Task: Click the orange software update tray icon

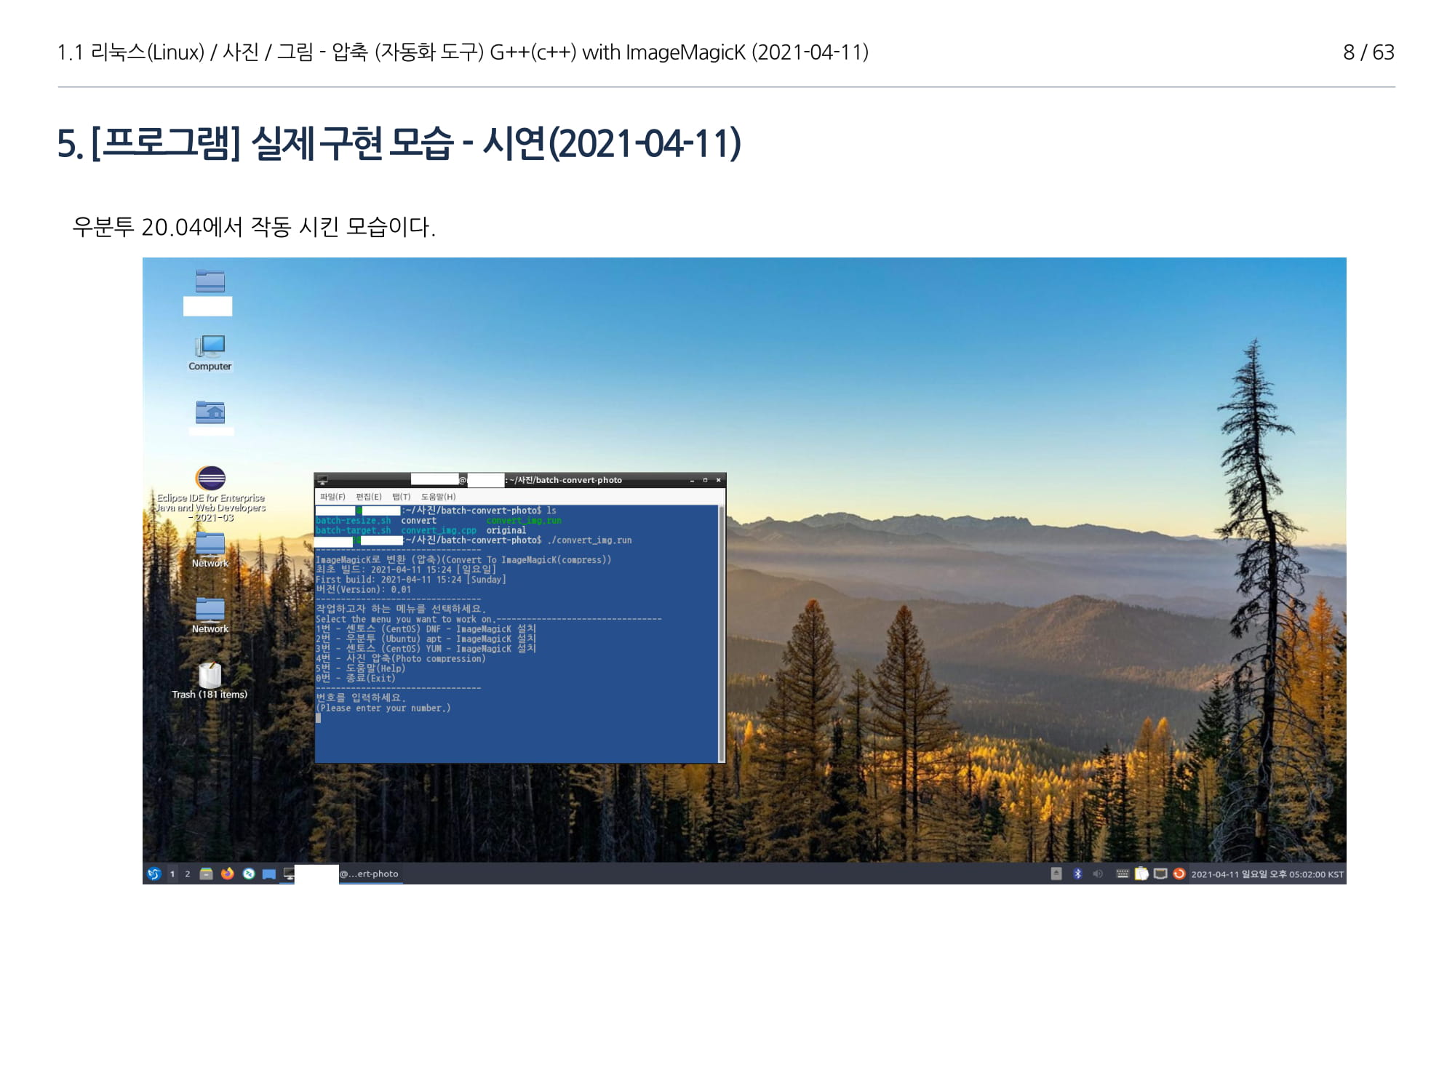Action: (1179, 874)
